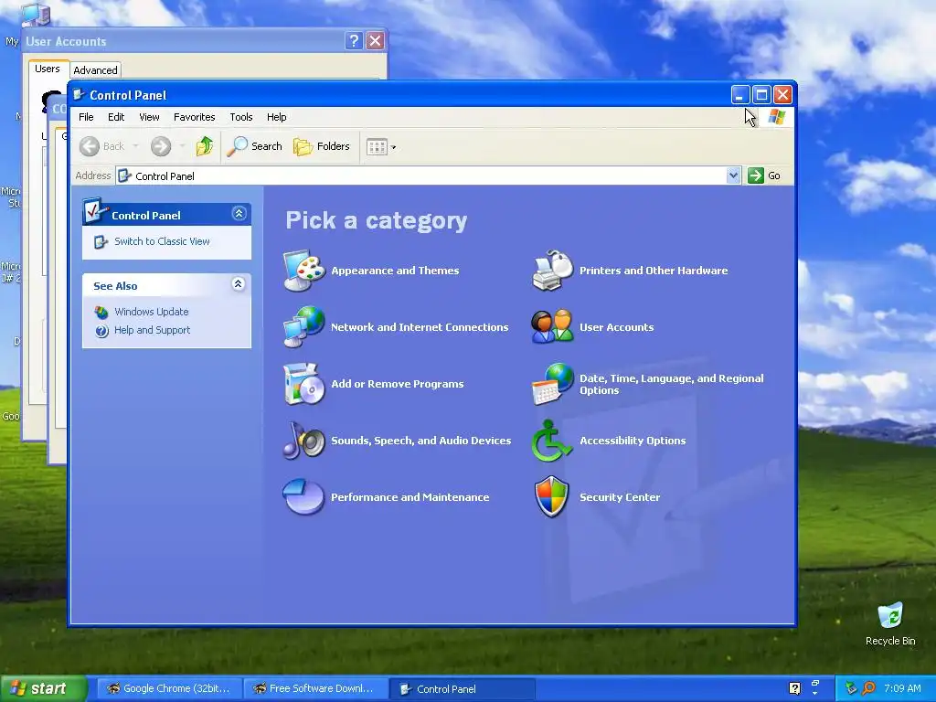Open the address bar dropdown arrow
Viewport: 936px width, 702px height.
point(733,175)
